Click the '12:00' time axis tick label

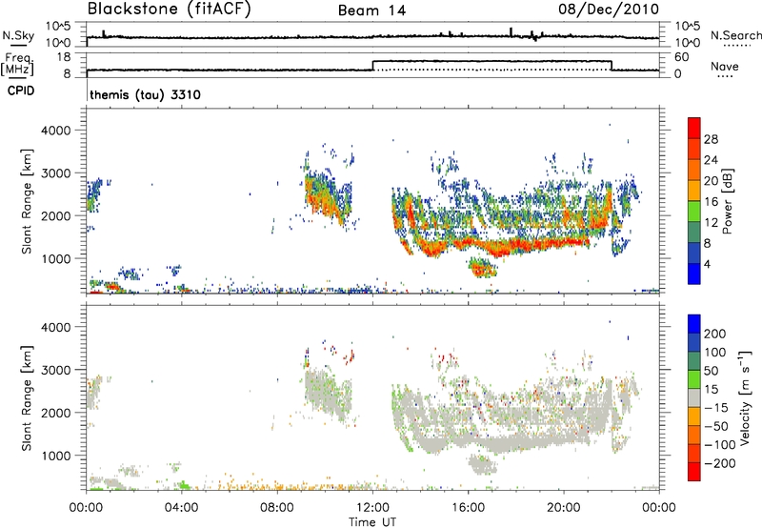372,508
